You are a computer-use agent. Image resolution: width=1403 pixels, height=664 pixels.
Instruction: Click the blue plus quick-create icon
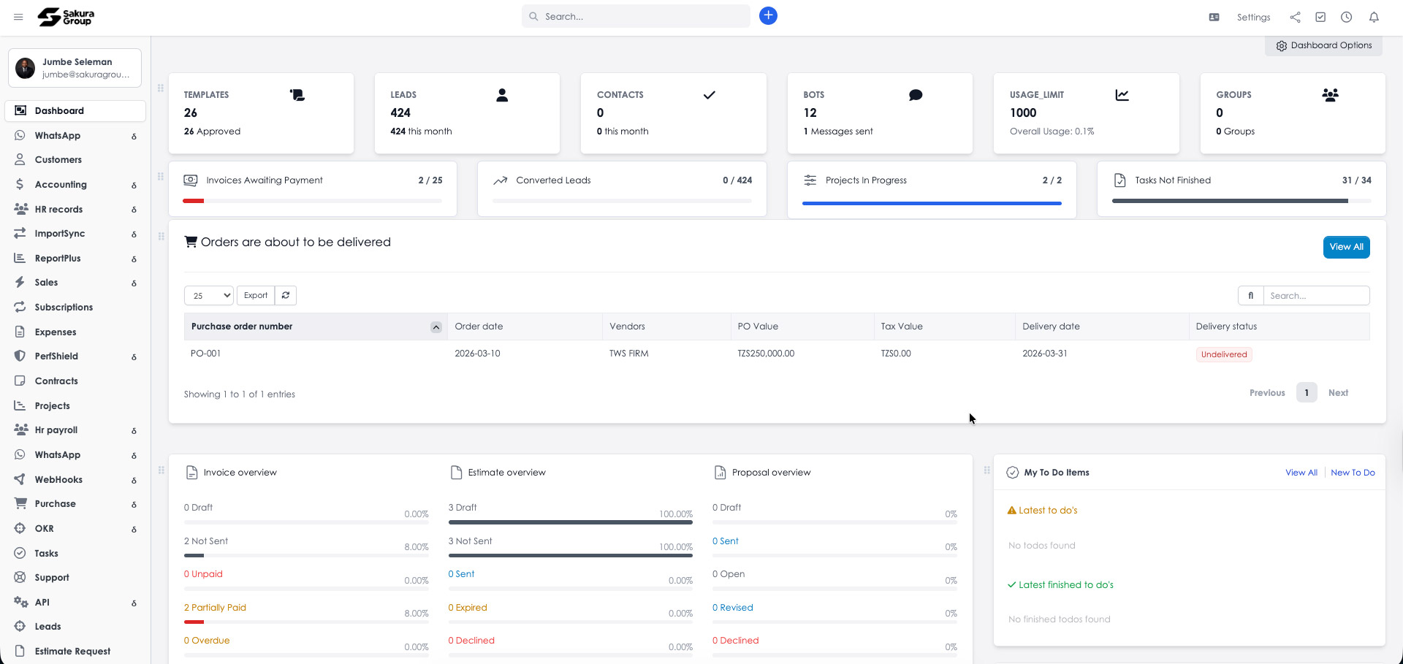[768, 15]
